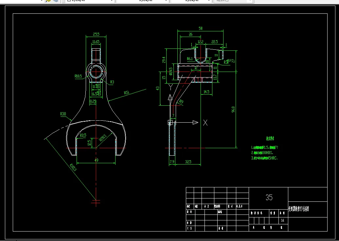Image resolution: width=339 pixels, height=241 pixels.
Task: Click the 14.5 horizontal dimension
Action: pyautogui.click(x=206, y=92)
